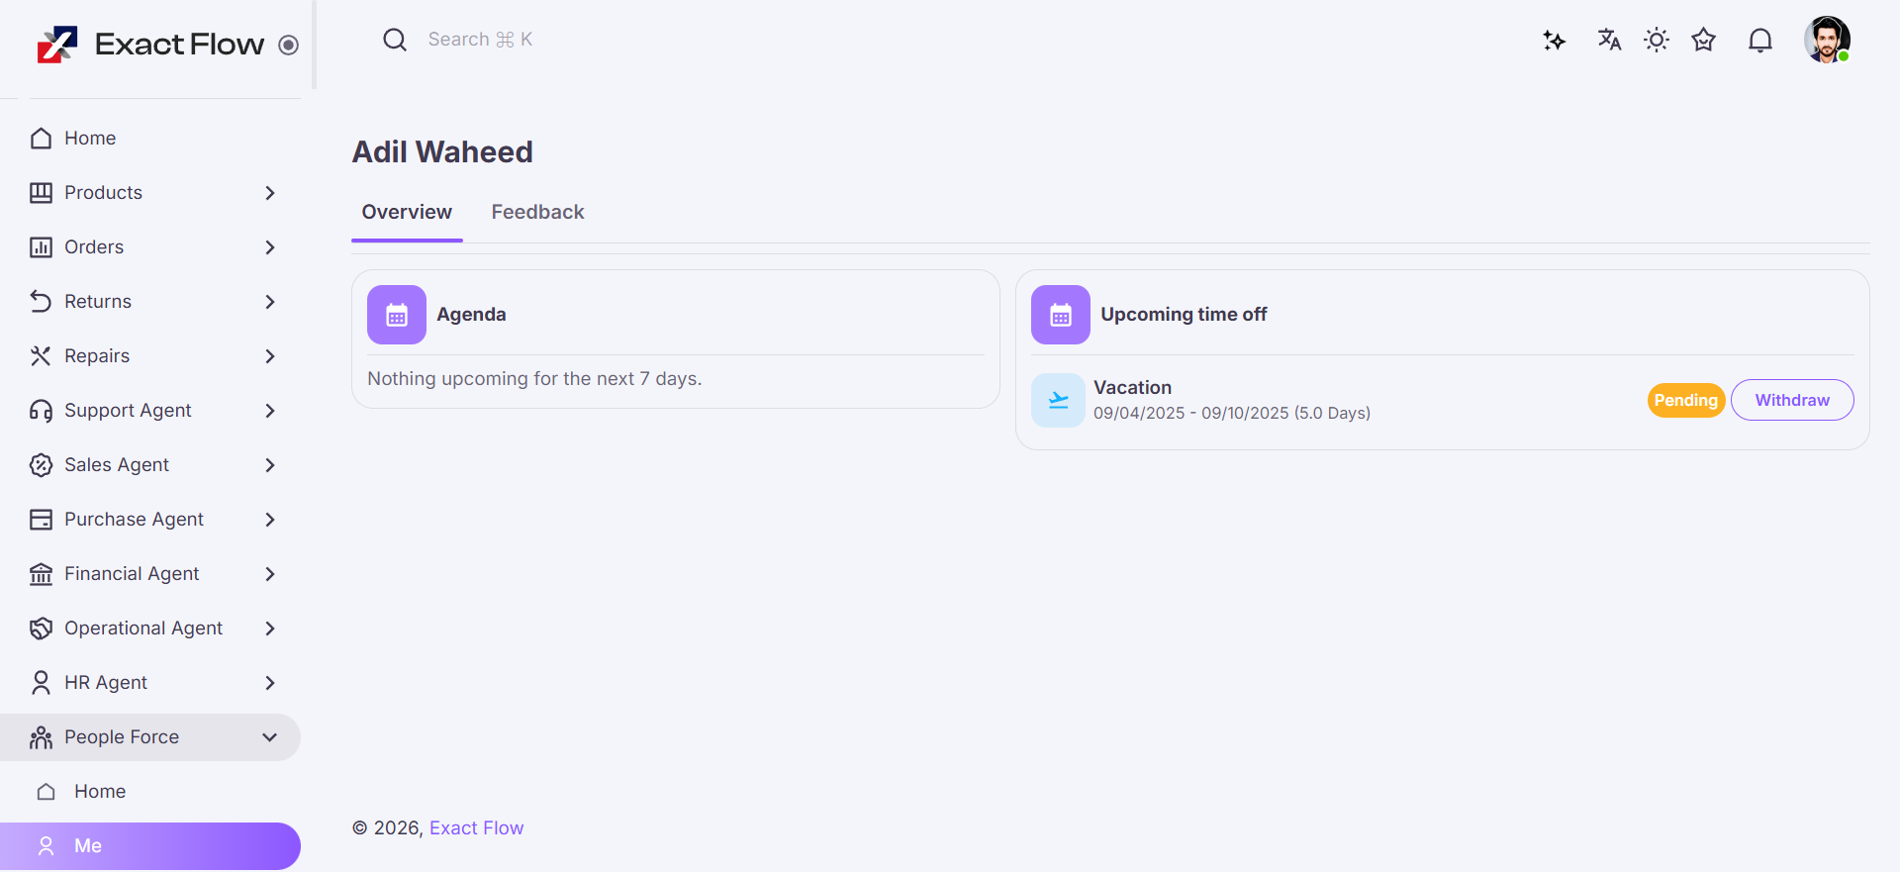
Task: Open the notifications bell
Action: point(1759,41)
